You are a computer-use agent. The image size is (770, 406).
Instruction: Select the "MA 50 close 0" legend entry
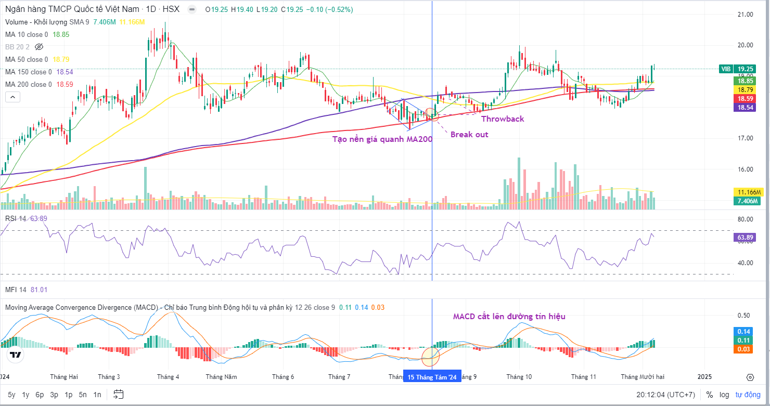27,59
